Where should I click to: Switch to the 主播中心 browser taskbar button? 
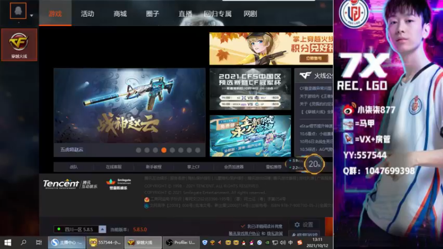(x=66, y=242)
